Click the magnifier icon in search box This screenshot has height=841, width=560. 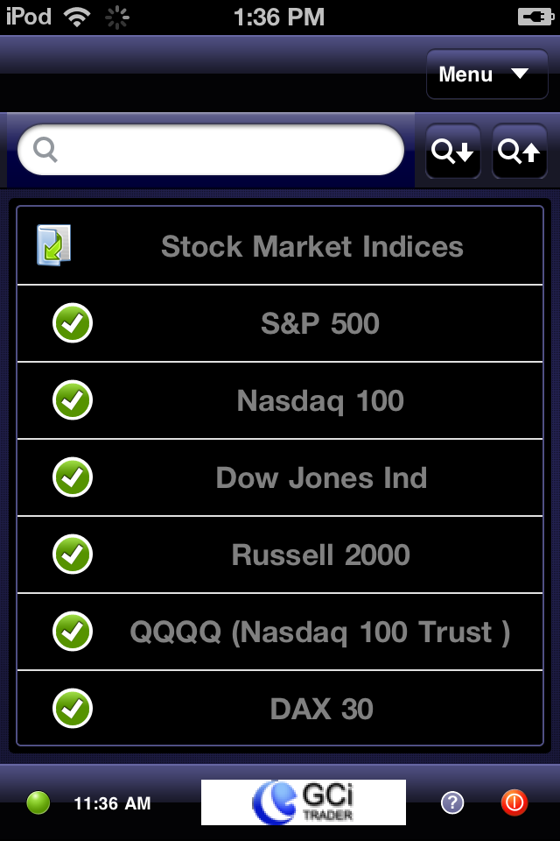[x=45, y=150]
